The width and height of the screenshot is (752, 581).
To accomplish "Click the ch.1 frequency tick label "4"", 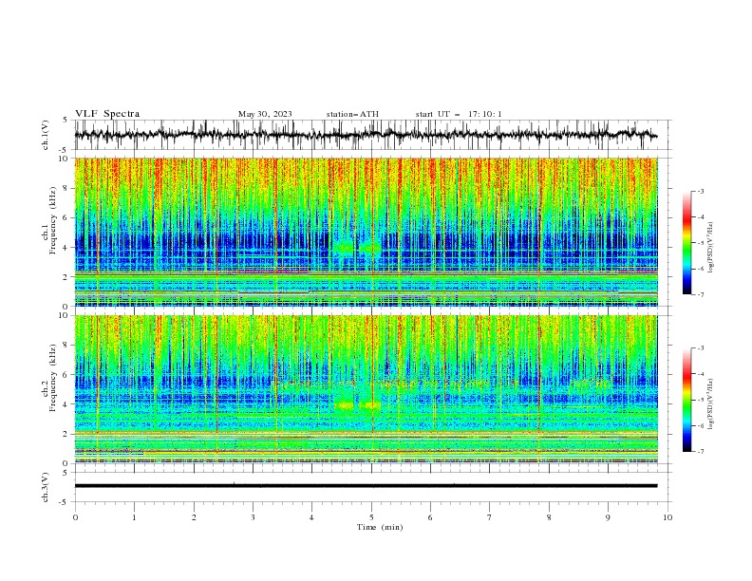I will (66, 248).
